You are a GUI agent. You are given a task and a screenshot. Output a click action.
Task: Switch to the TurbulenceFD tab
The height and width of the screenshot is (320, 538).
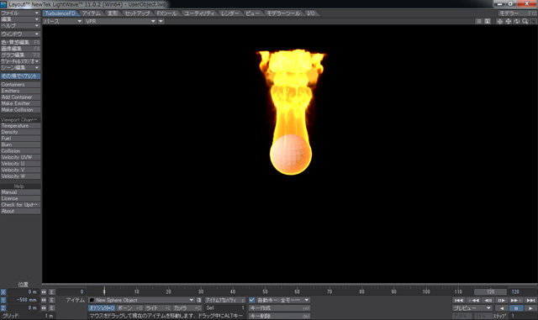(61, 13)
